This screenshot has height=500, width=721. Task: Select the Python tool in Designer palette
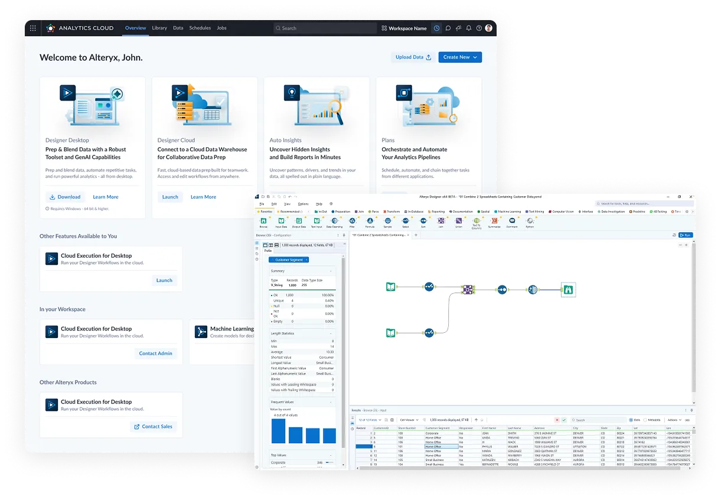click(x=530, y=222)
